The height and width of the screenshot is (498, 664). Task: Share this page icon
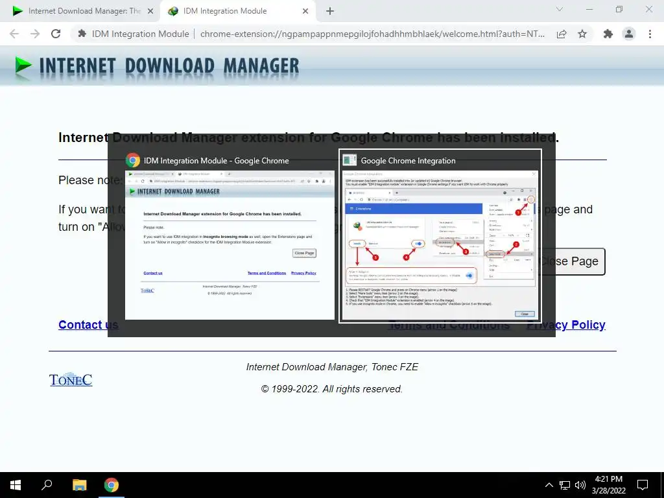tap(562, 34)
